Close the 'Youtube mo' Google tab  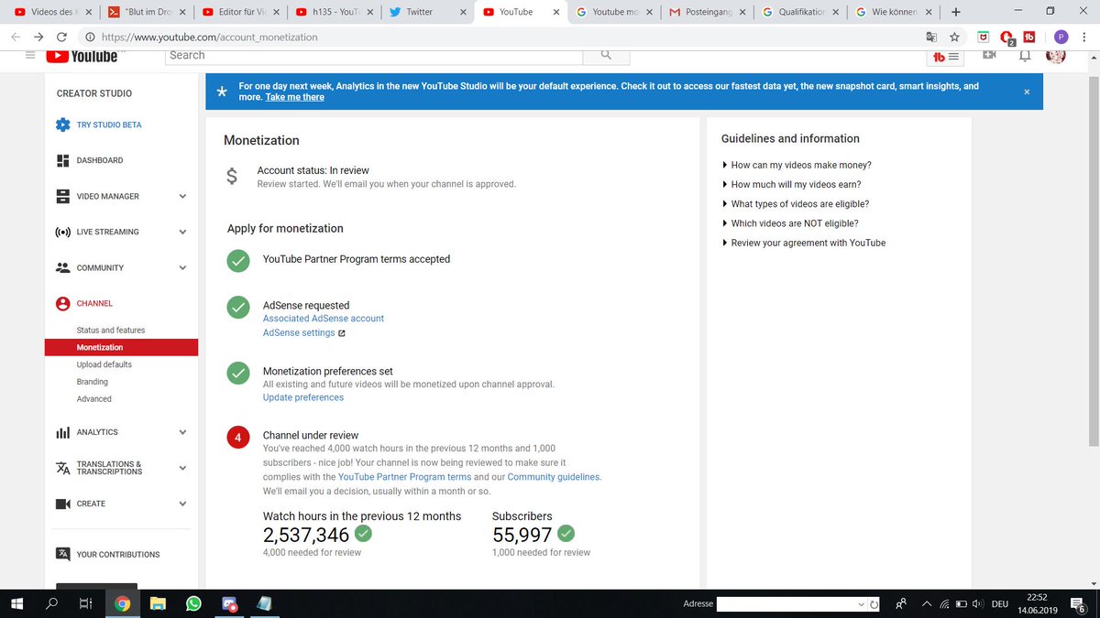point(648,12)
